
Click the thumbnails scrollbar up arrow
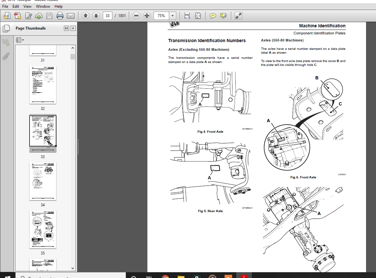(x=73, y=48)
